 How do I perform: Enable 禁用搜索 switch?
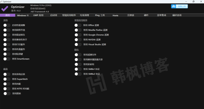(7, 94)
